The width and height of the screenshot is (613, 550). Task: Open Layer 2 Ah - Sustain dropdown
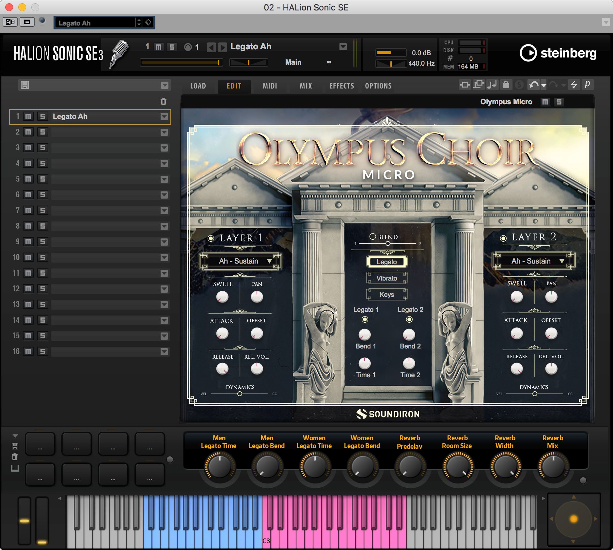pos(533,261)
